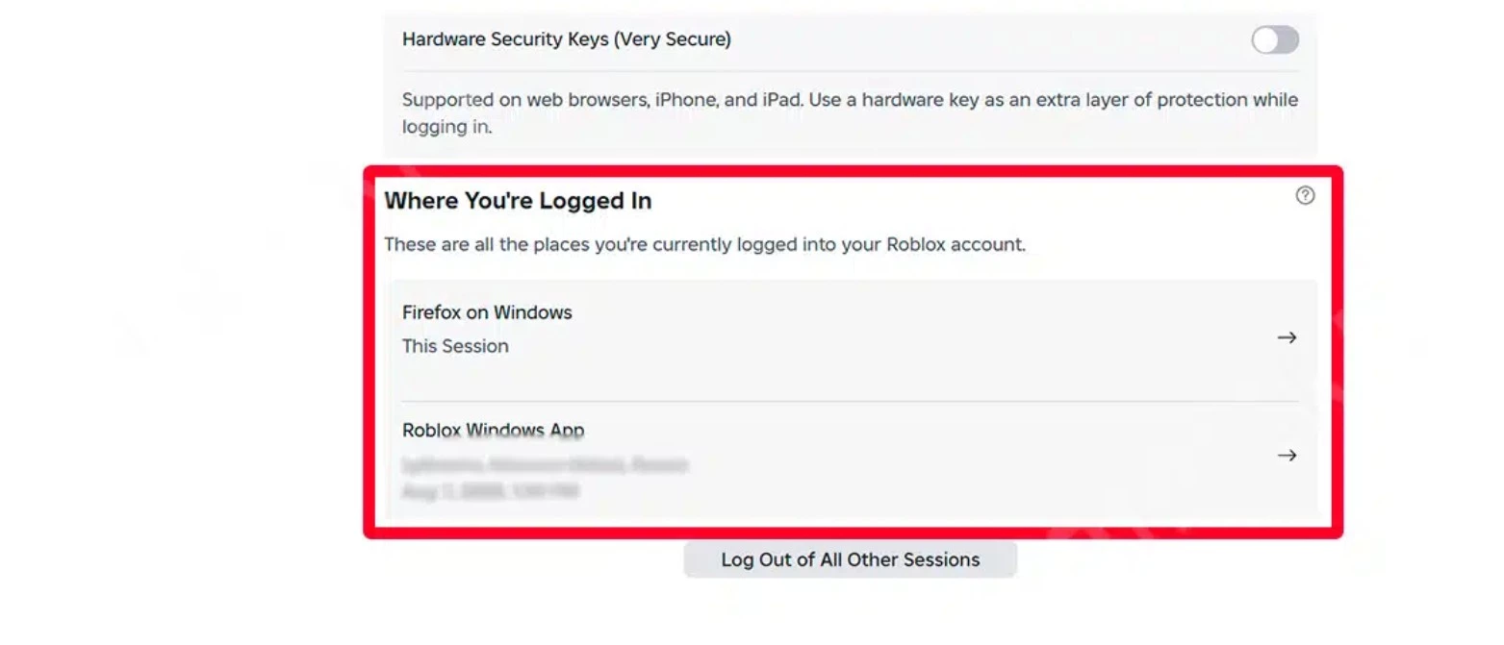Click the currently logged in places description
Image resolution: width=1504 pixels, height=645 pixels.
pyautogui.click(x=704, y=244)
